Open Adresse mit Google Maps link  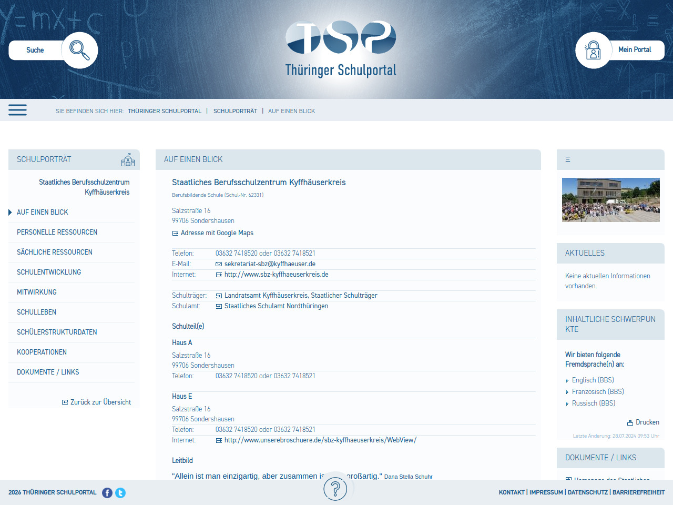coord(217,233)
